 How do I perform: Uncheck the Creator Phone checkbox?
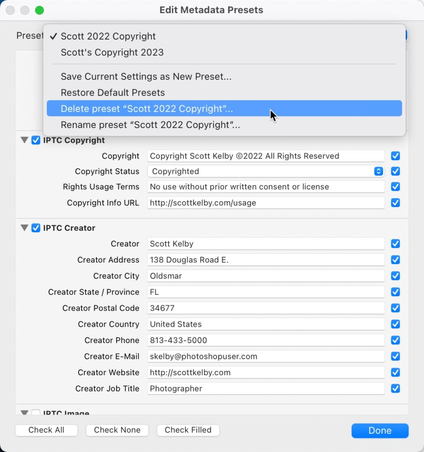tap(395, 340)
